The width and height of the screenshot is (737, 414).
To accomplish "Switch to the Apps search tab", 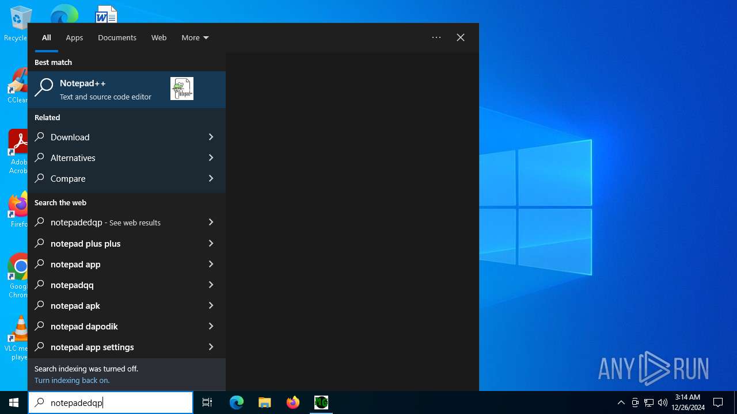I will pyautogui.click(x=74, y=37).
